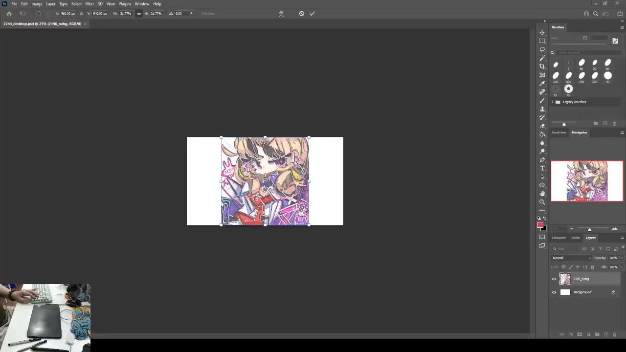
Task: Switch to warp mode icon in options bar
Action: (x=281, y=14)
